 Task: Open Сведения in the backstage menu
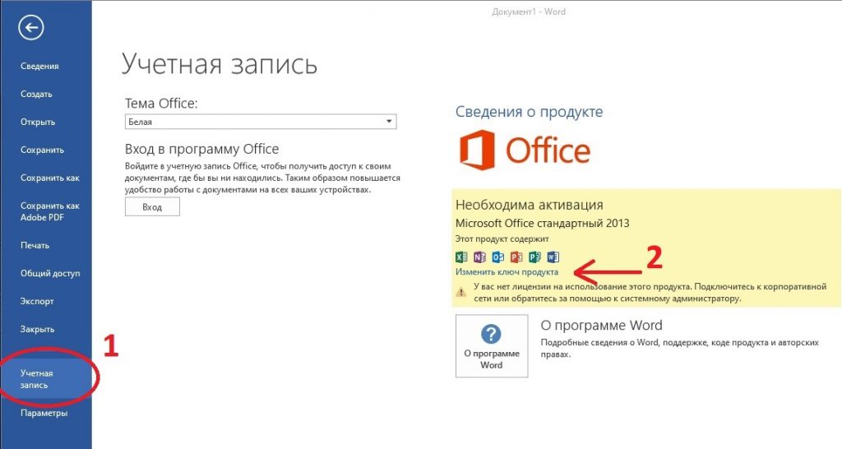click(39, 66)
